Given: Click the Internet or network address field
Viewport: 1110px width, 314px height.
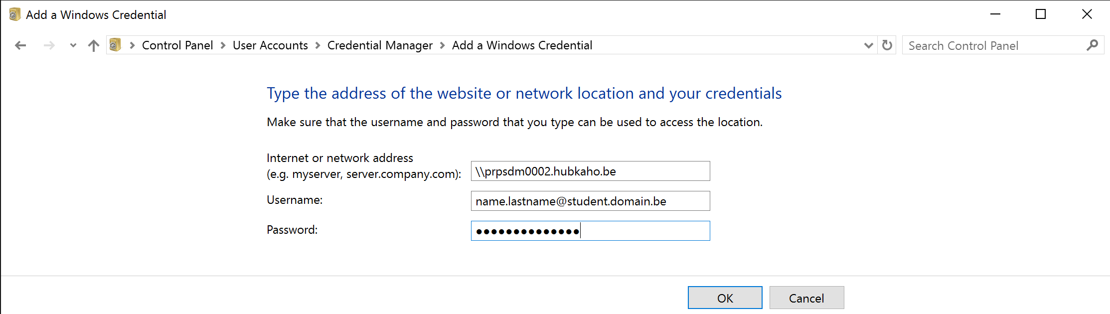Looking at the screenshot, I should click(x=590, y=171).
